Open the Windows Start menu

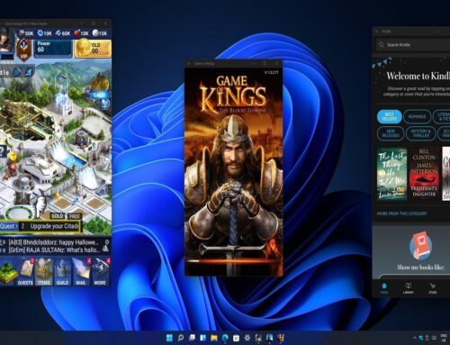169,338
